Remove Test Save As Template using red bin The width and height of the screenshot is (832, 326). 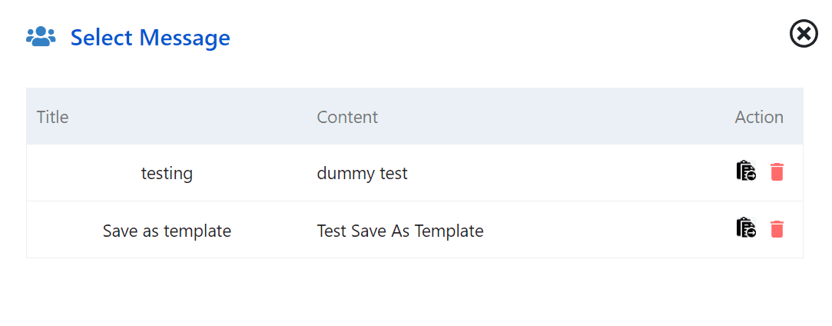point(777,229)
